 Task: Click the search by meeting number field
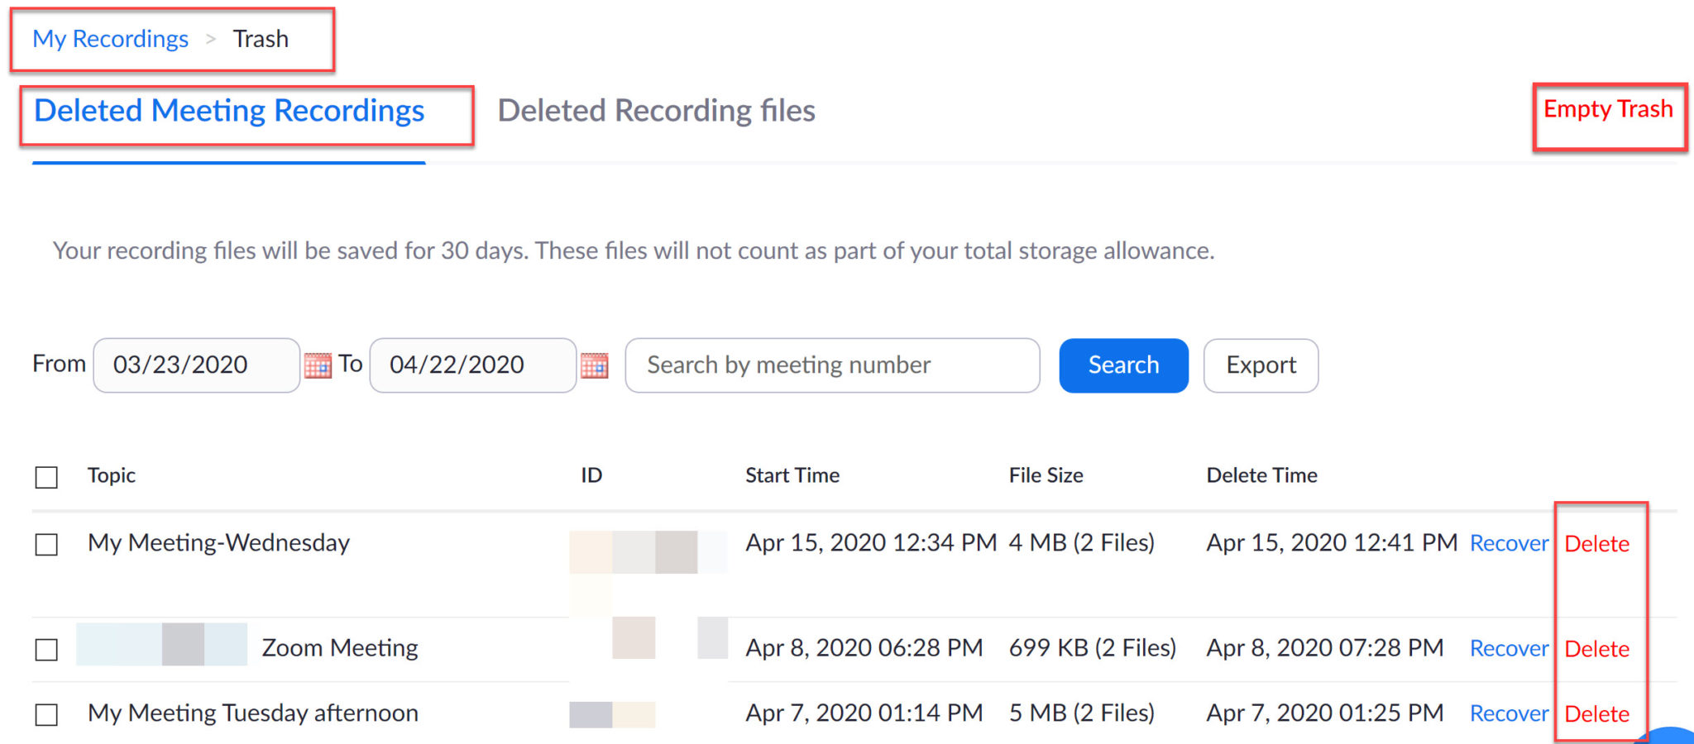tap(830, 365)
